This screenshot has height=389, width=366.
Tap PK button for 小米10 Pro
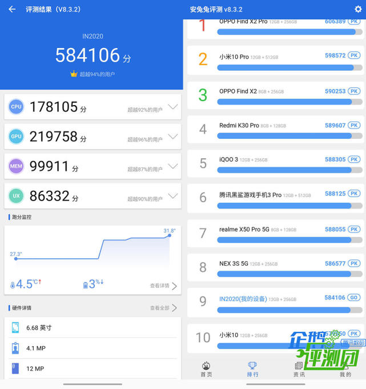[x=354, y=55]
